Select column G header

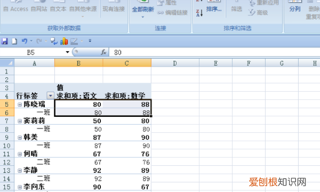click(x=282, y=63)
